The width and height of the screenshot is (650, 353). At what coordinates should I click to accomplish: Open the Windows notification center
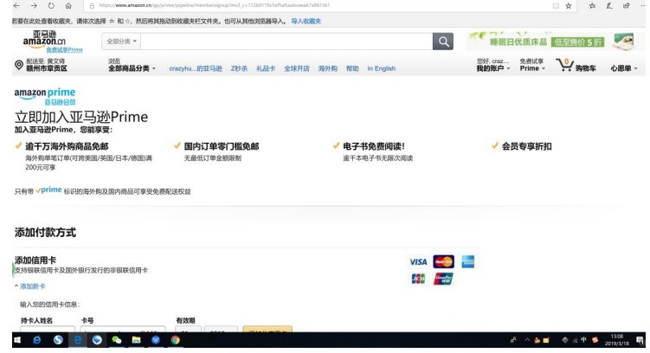[x=640, y=340]
